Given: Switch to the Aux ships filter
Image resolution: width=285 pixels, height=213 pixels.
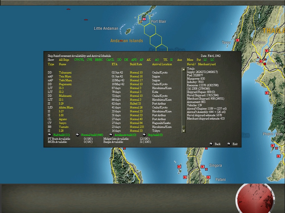Looking at the screenshot, I should (180, 60).
